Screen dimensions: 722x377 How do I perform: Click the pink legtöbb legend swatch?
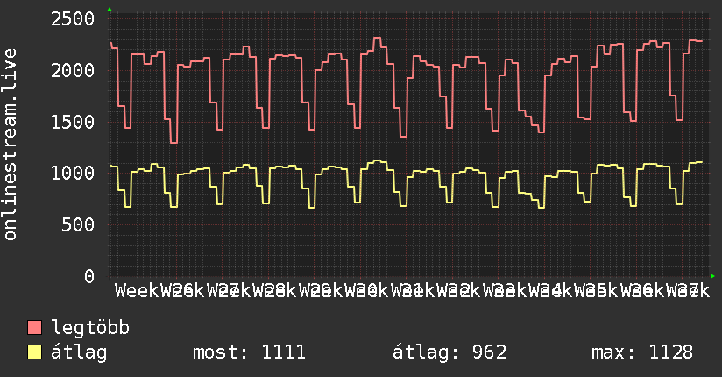(34, 328)
